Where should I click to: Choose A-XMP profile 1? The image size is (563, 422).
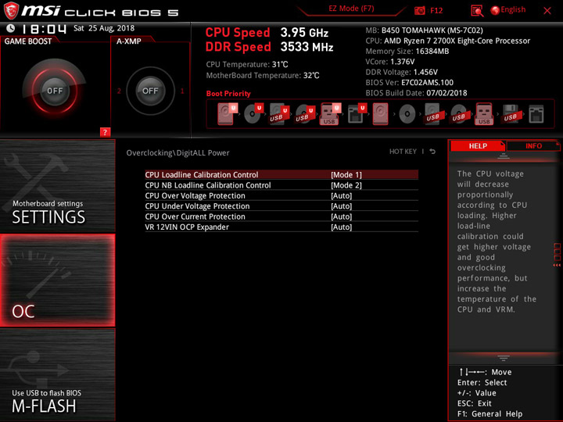point(182,91)
